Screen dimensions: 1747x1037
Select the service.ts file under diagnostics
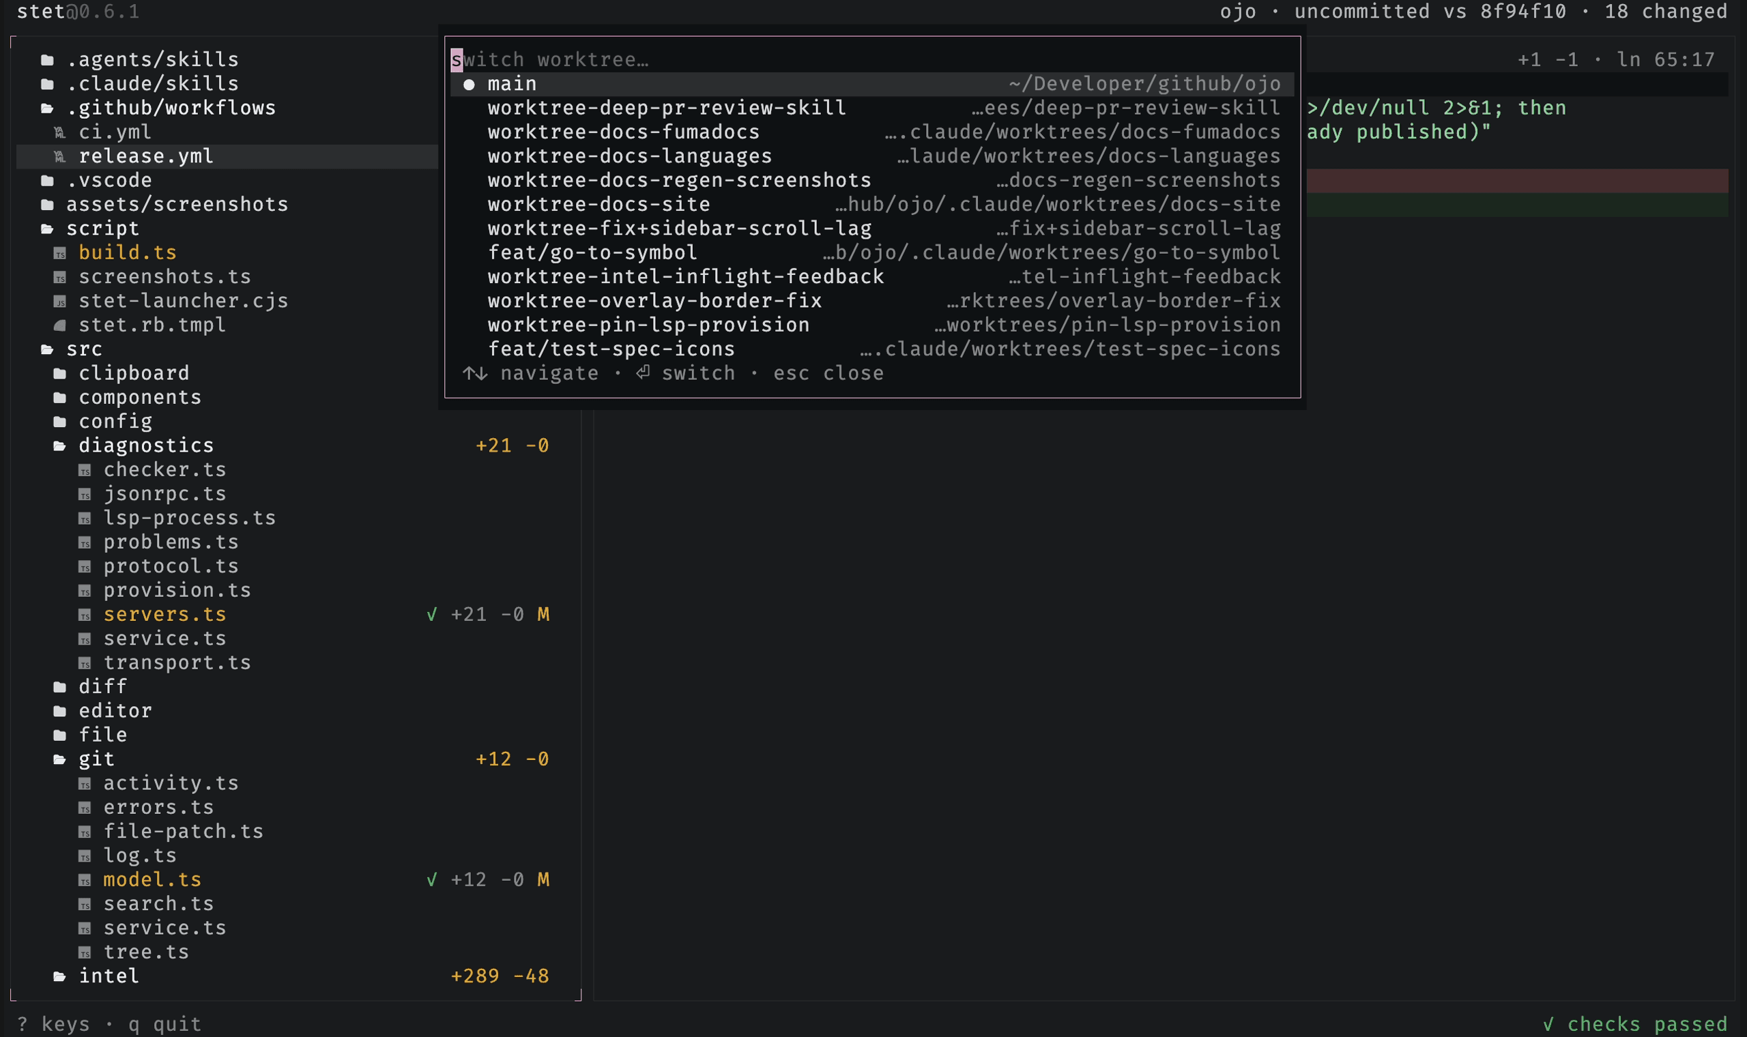click(x=165, y=639)
